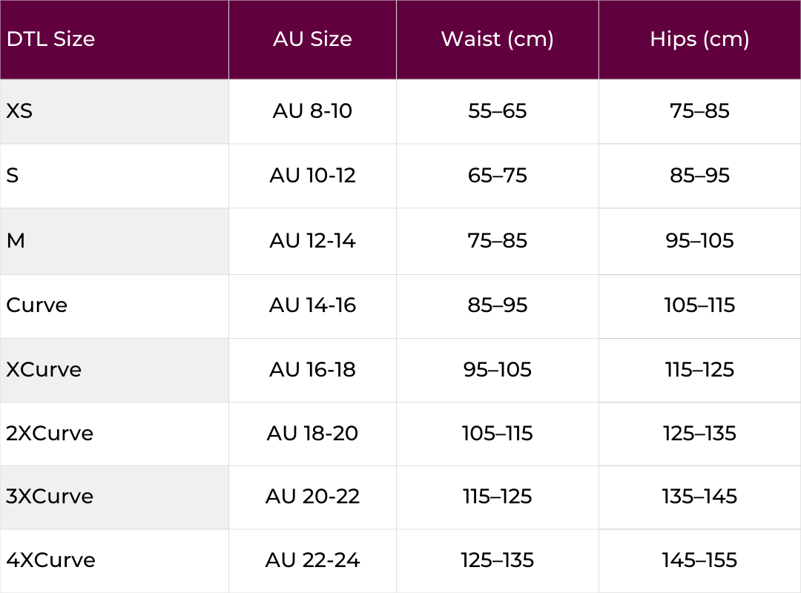Screen dimensions: 801x593
Task: Click the 2XCurve size label
Action: (x=50, y=434)
